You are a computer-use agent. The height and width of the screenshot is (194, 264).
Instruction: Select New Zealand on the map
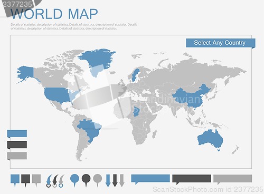235,150
